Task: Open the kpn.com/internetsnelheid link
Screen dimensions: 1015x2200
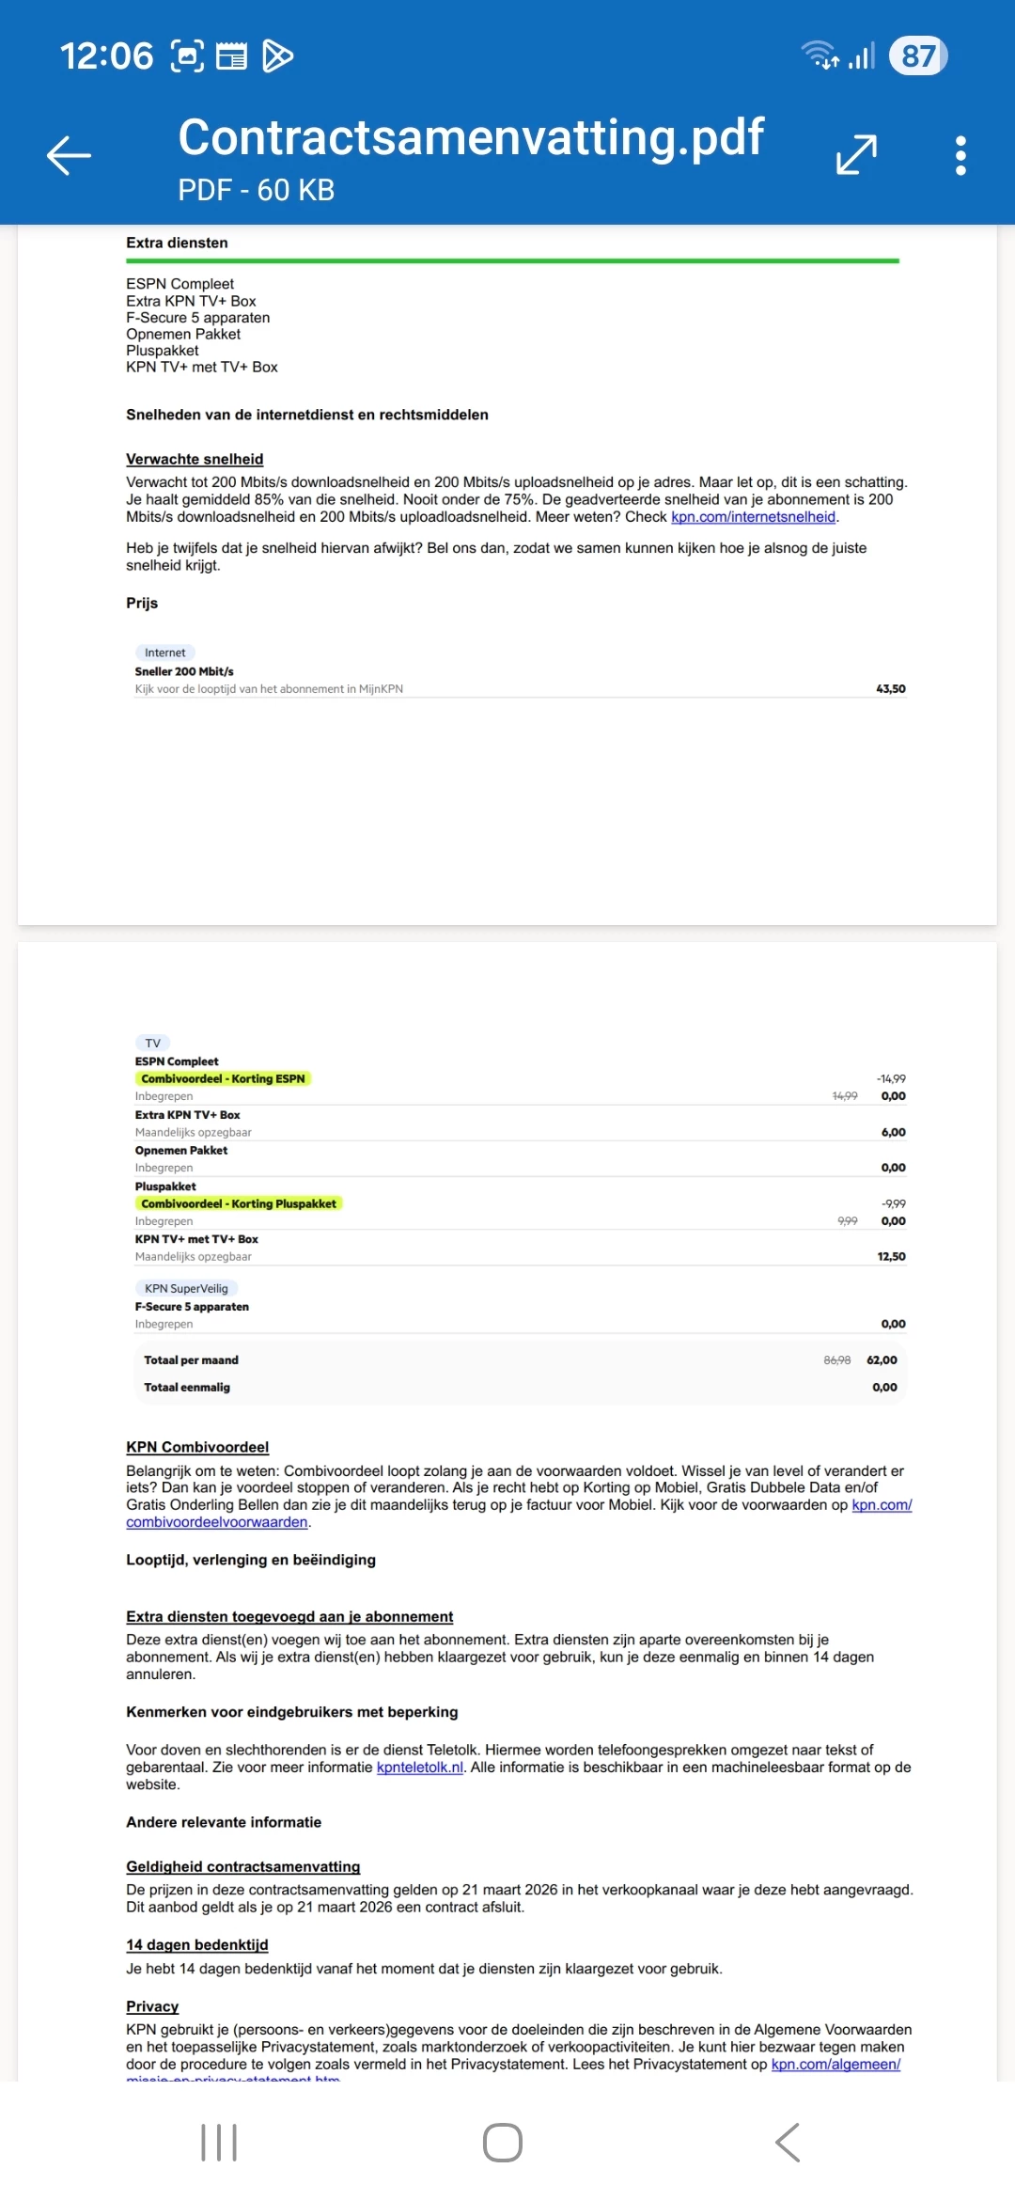Action: click(x=753, y=517)
